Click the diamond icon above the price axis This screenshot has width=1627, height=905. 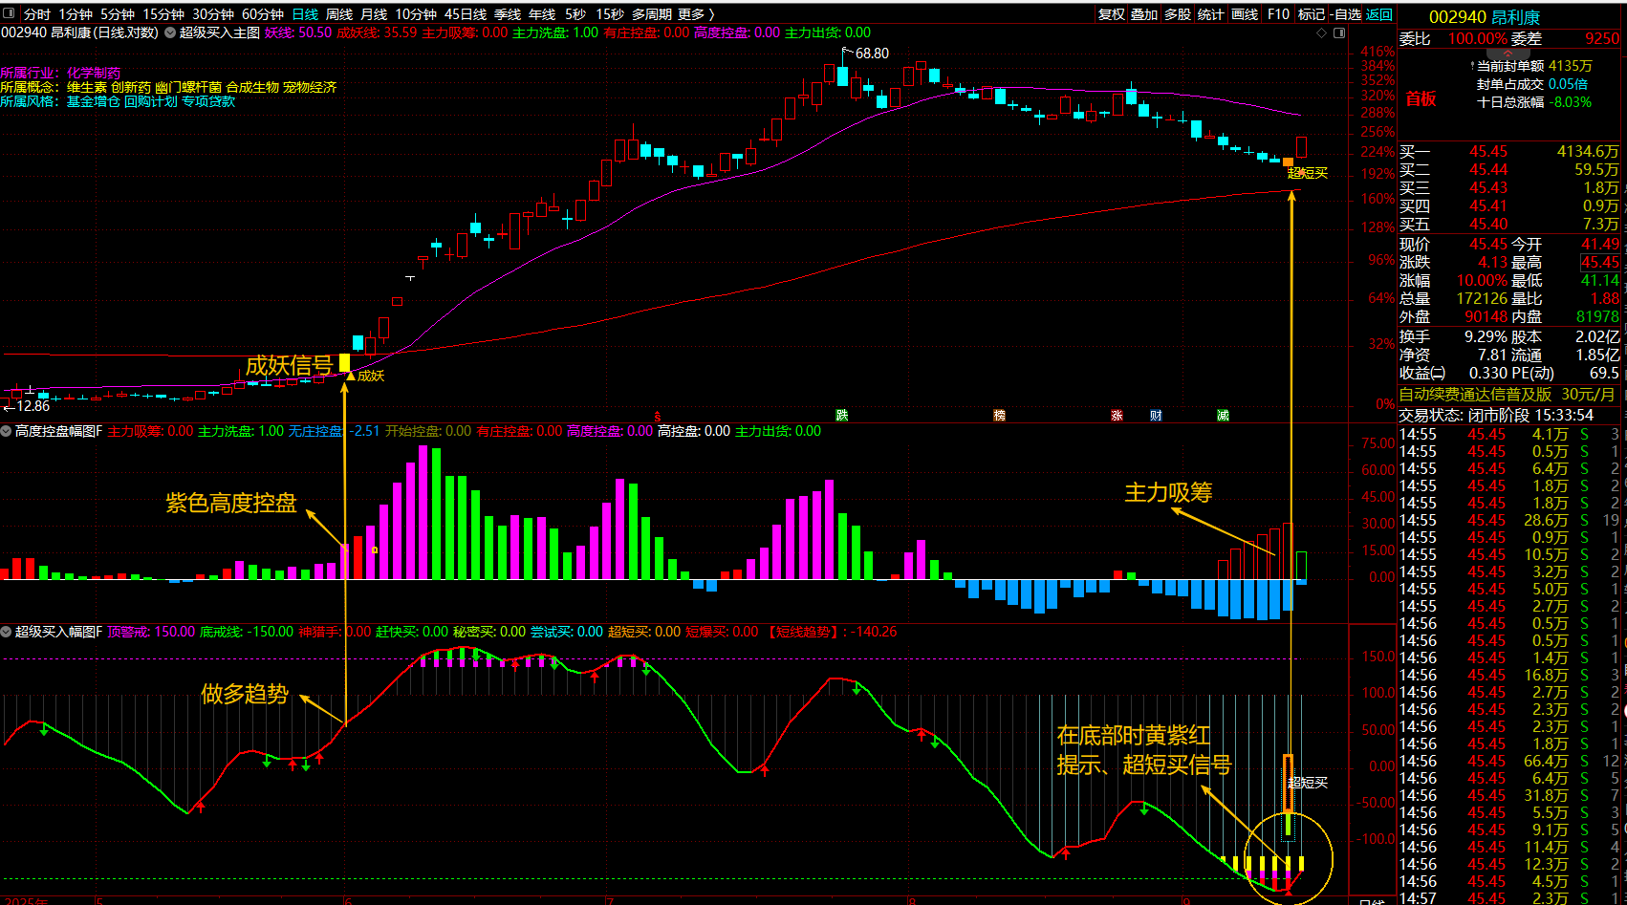(x=1322, y=32)
